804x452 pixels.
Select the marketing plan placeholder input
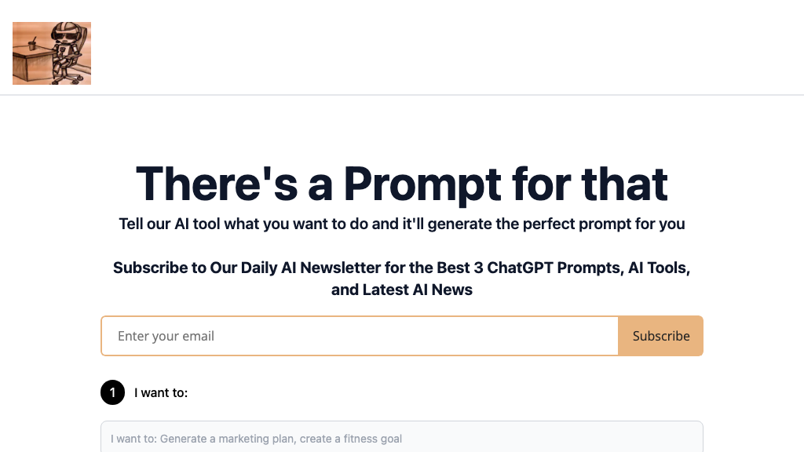click(402, 439)
